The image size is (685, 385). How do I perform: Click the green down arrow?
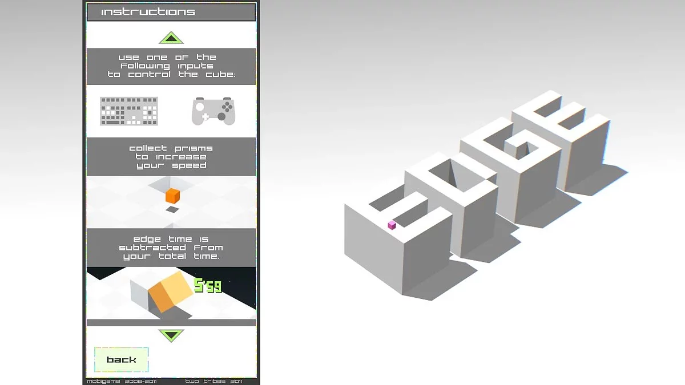coord(171,335)
